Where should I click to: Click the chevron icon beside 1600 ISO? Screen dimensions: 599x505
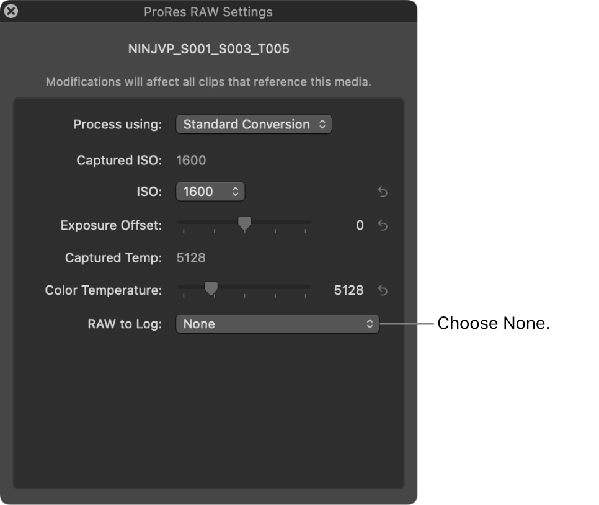click(234, 192)
